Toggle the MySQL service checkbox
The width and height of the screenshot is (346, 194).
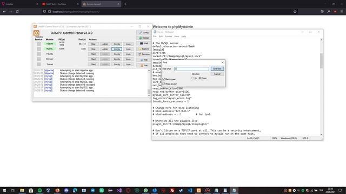39,49
